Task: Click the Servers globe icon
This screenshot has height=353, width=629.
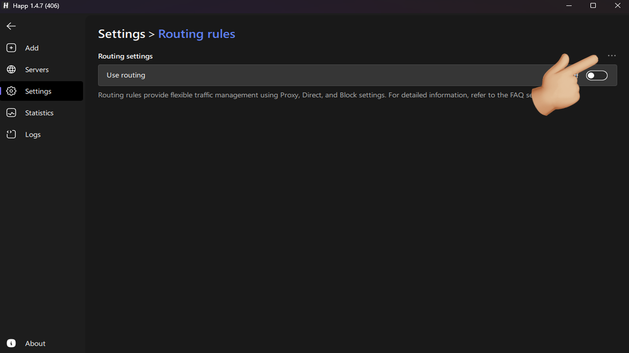Action: point(11,70)
